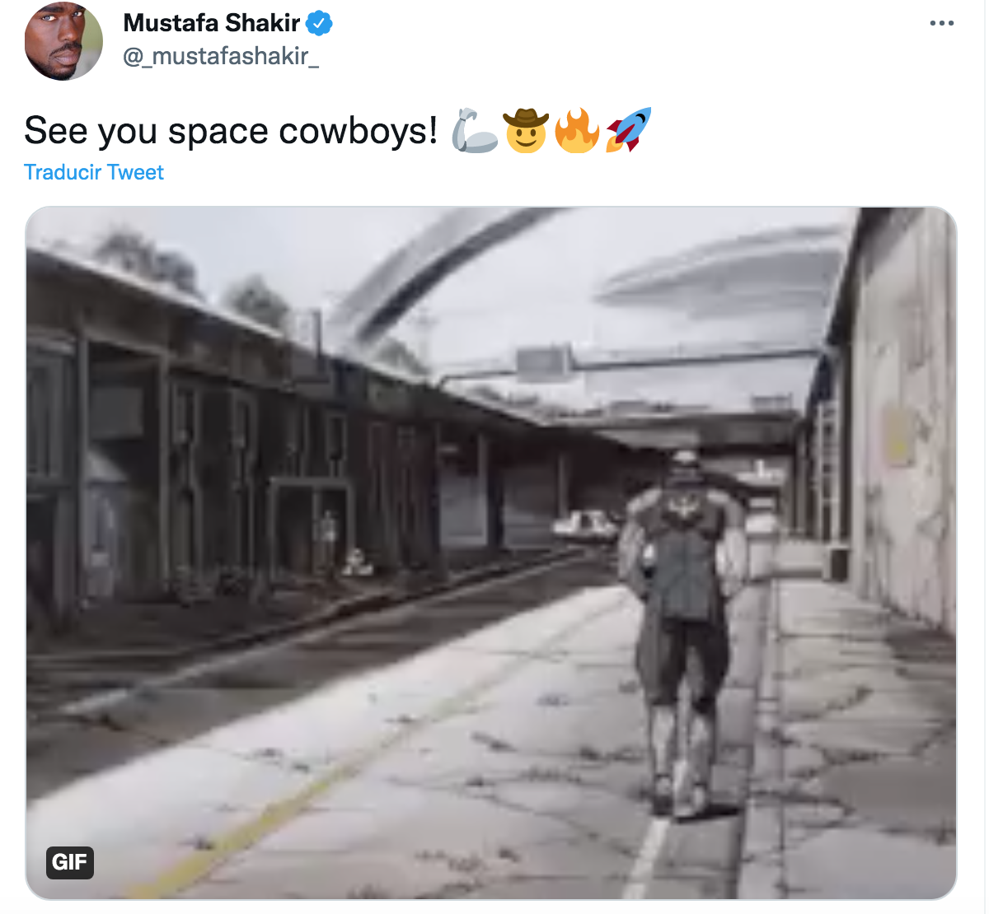This screenshot has width=989, height=914.
Task: Click the blue verified badge
Action: pyautogui.click(x=319, y=23)
